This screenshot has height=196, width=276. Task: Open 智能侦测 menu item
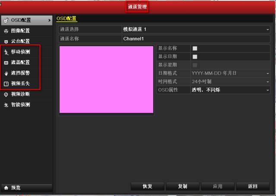point(20,105)
